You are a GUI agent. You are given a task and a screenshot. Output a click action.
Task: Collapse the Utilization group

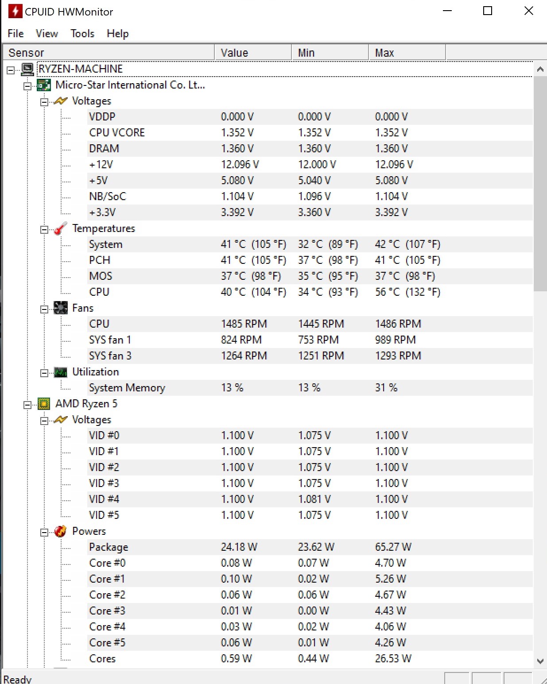point(44,373)
